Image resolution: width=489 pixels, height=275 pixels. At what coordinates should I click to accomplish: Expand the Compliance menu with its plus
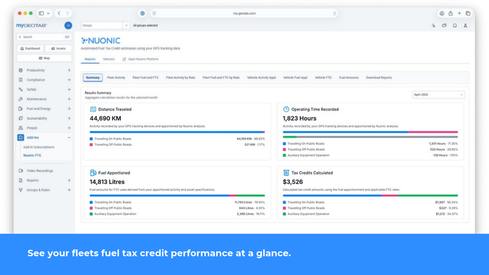69,80
